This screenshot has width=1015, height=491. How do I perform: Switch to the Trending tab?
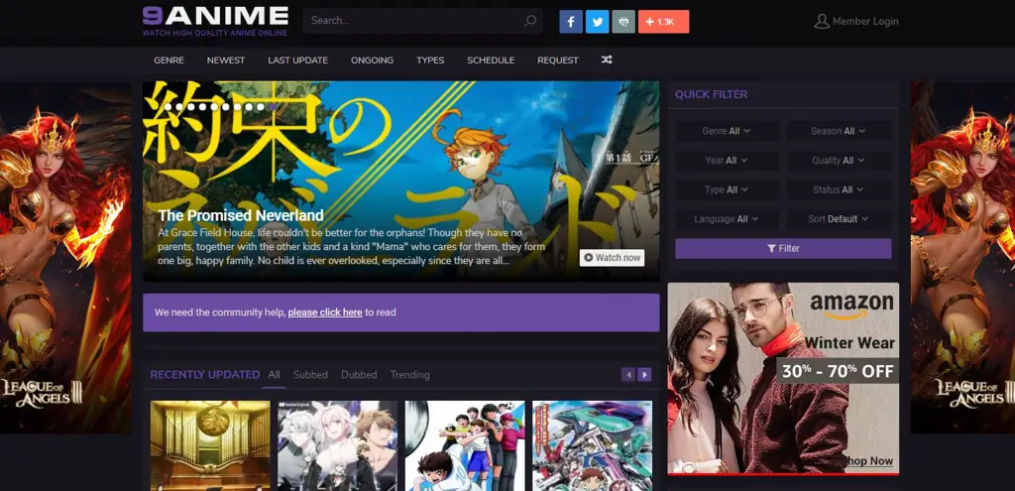click(x=410, y=375)
